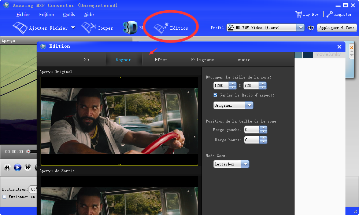
Task: Open the Edition magic wand tool
Action: click(161, 28)
